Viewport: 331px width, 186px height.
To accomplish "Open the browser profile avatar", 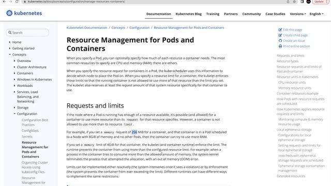I will pyautogui.click(x=308, y=2).
